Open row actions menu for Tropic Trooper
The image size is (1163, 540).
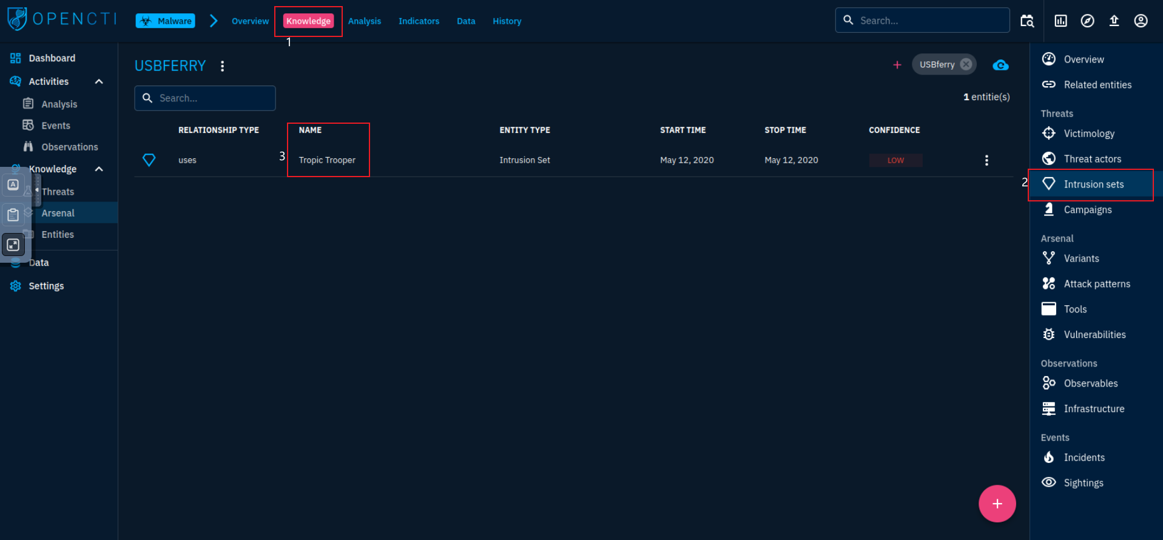click(x=986, y=160)
